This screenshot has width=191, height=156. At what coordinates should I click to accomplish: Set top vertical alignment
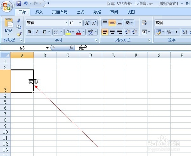[x=105, y=23]
